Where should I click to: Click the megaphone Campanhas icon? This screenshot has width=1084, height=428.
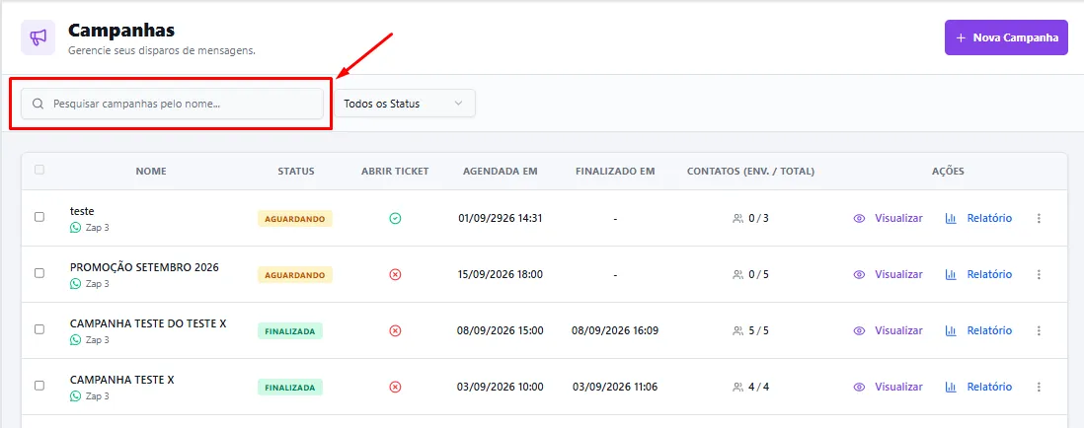[39, 37]
